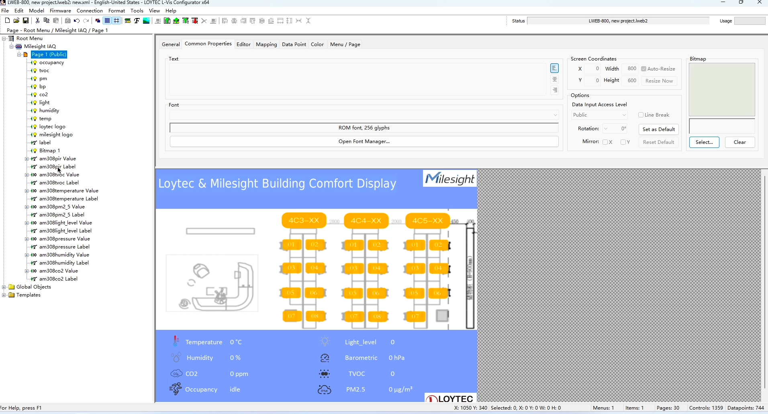
Task: Click the bulb icon beside tvoc
Action: click(x=35, y=71)
